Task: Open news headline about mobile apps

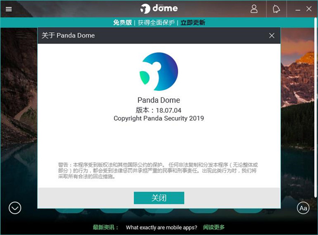Action: click(162, 228)
